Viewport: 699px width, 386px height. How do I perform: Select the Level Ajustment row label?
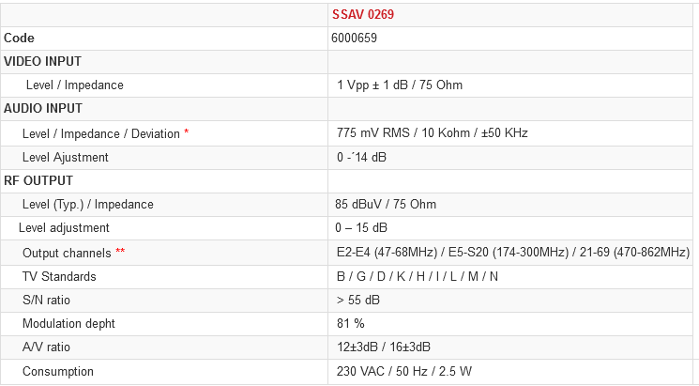(66, 157)
